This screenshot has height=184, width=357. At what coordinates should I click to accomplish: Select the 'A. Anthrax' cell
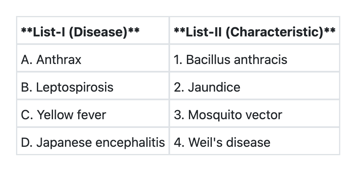tap(51, 60)
